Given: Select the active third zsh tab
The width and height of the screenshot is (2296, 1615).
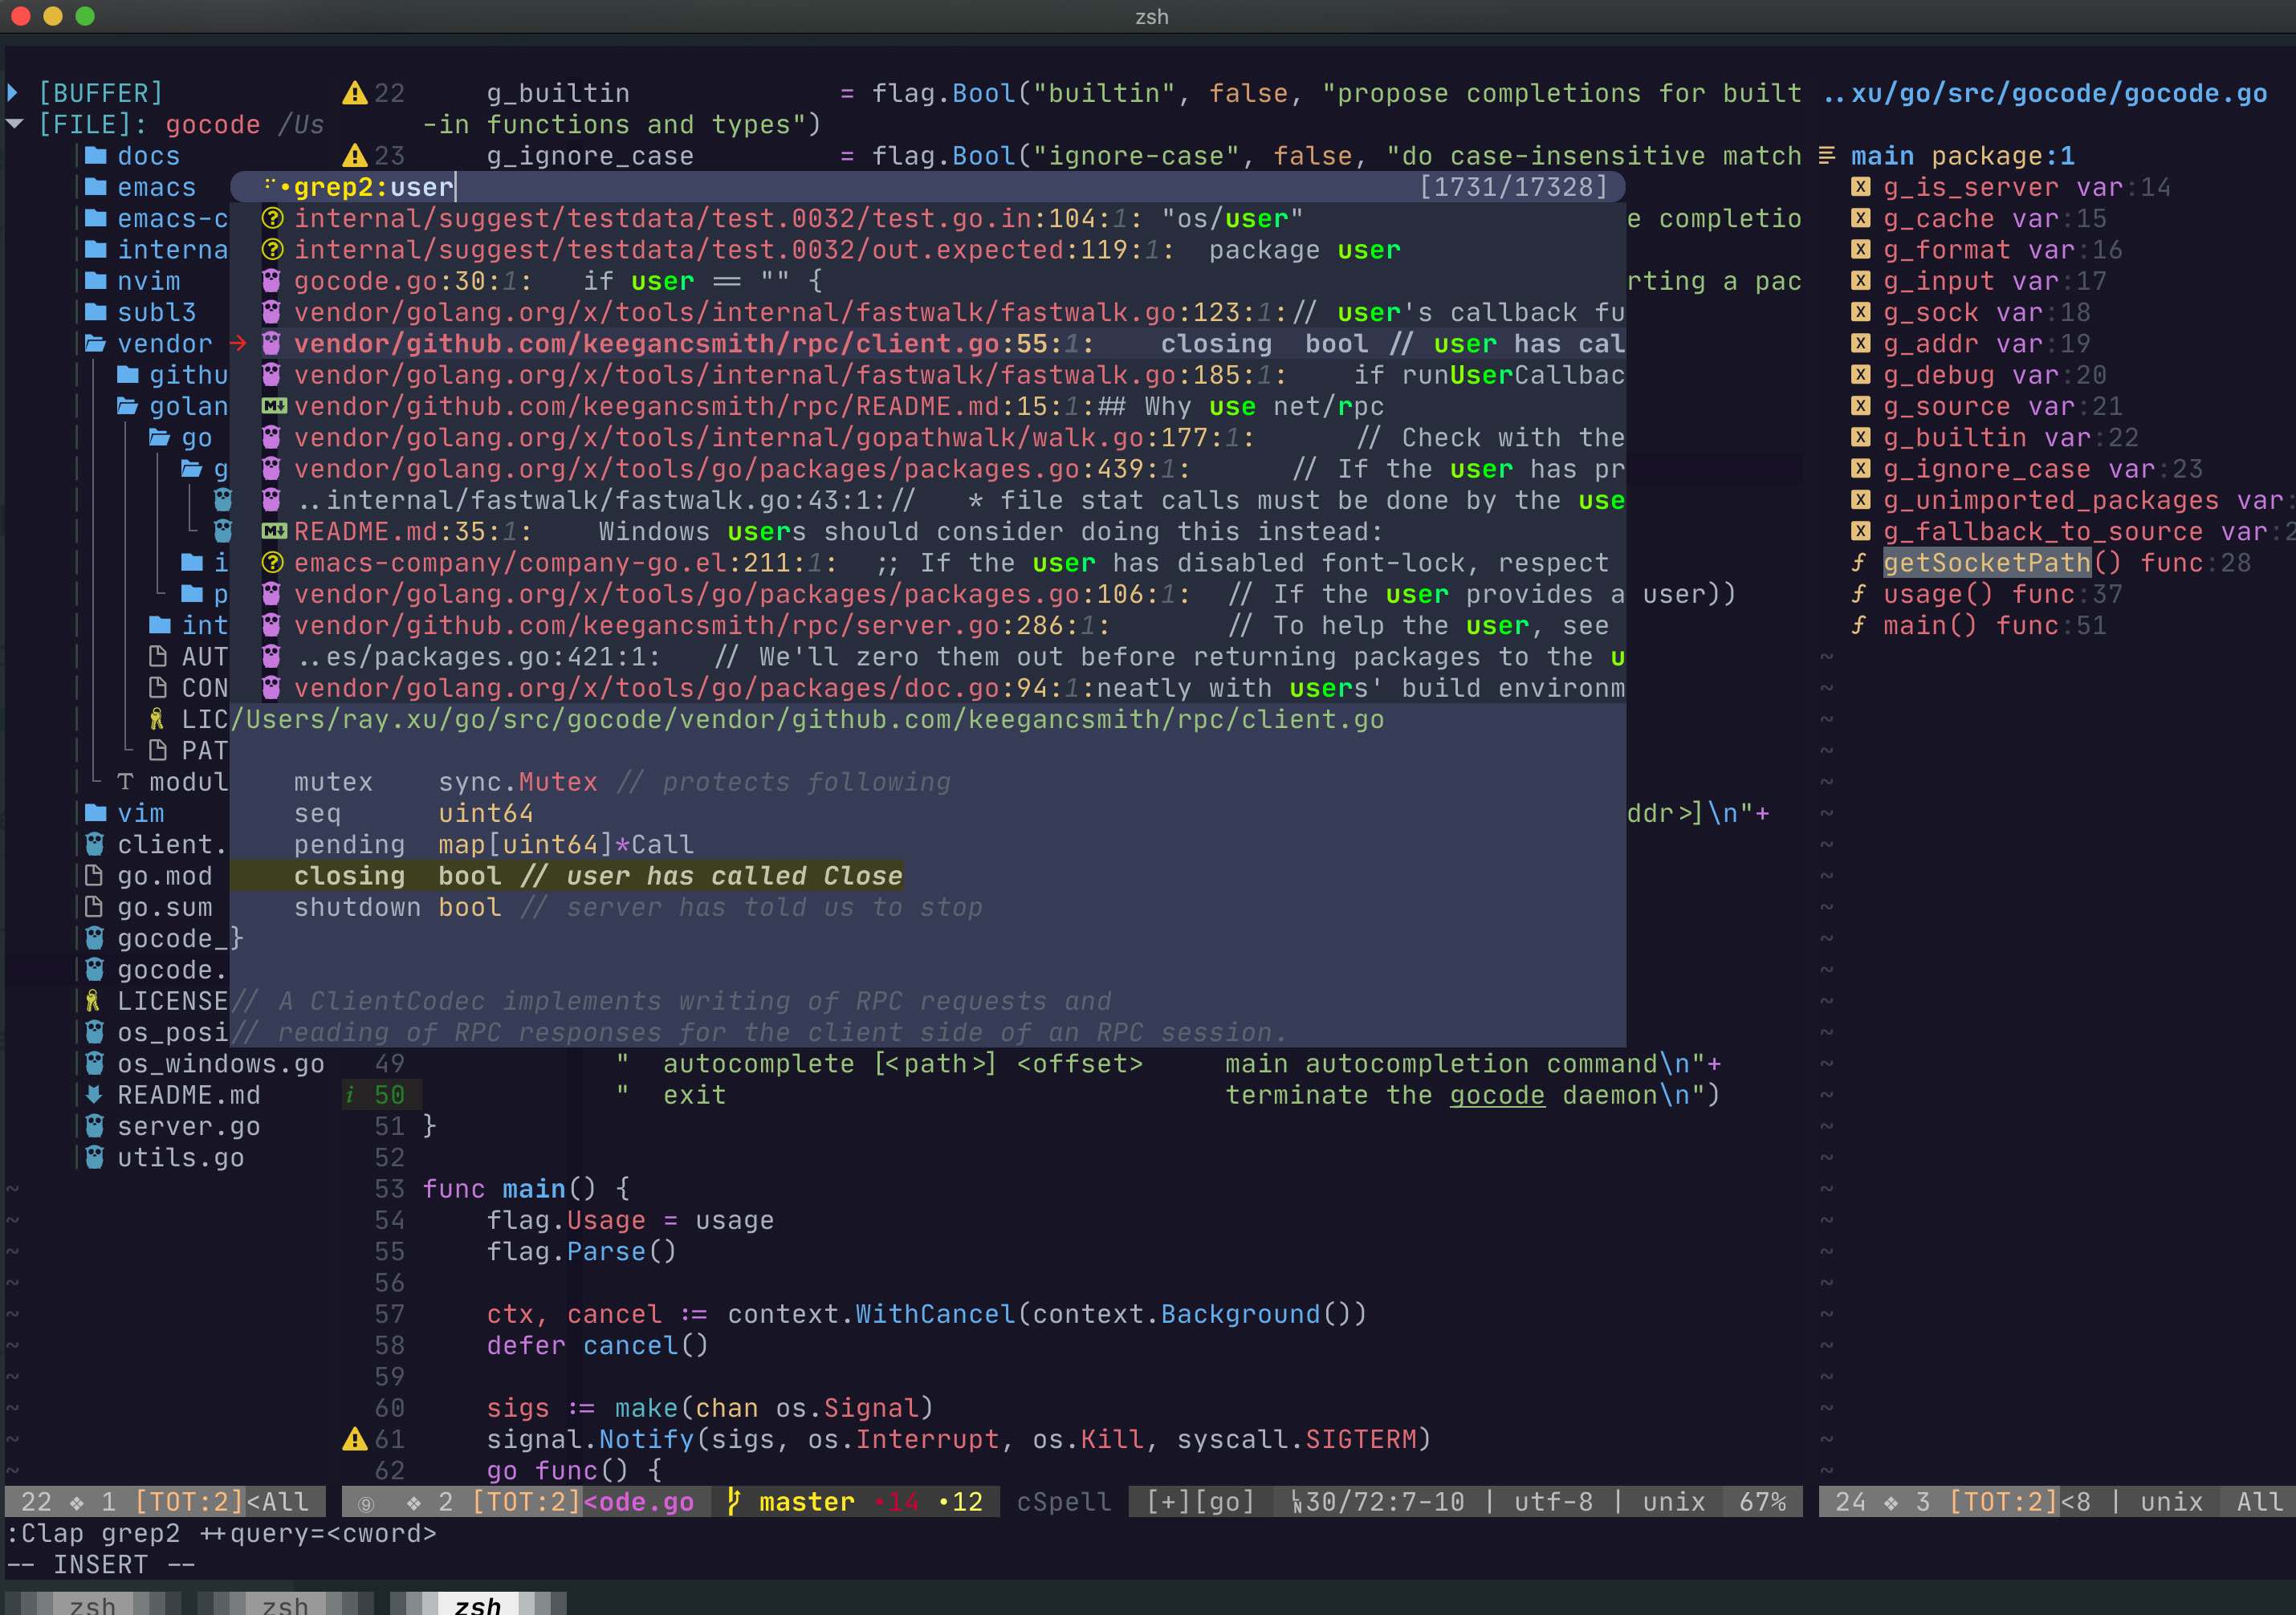Looking at the screenshot, I should (x=477, y=1605).
